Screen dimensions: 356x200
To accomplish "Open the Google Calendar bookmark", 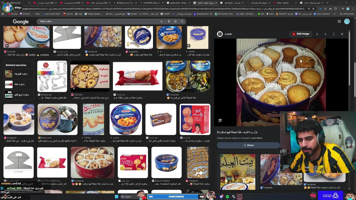I will coord(94,14).
